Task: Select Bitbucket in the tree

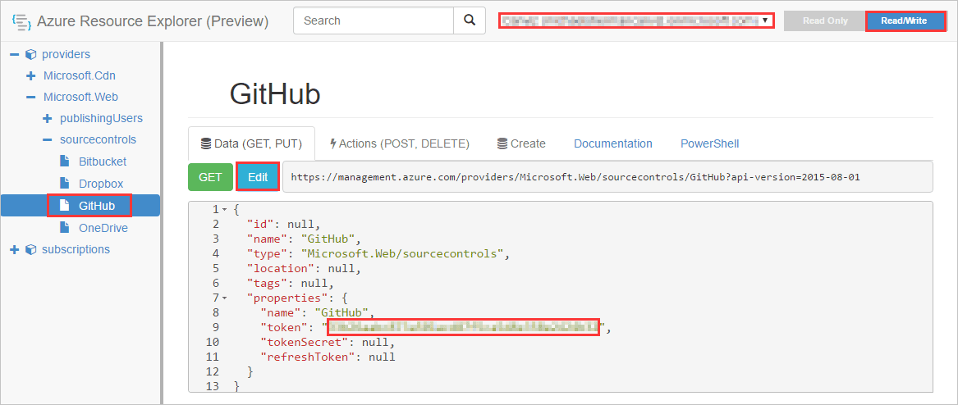Action: [103, 162]
